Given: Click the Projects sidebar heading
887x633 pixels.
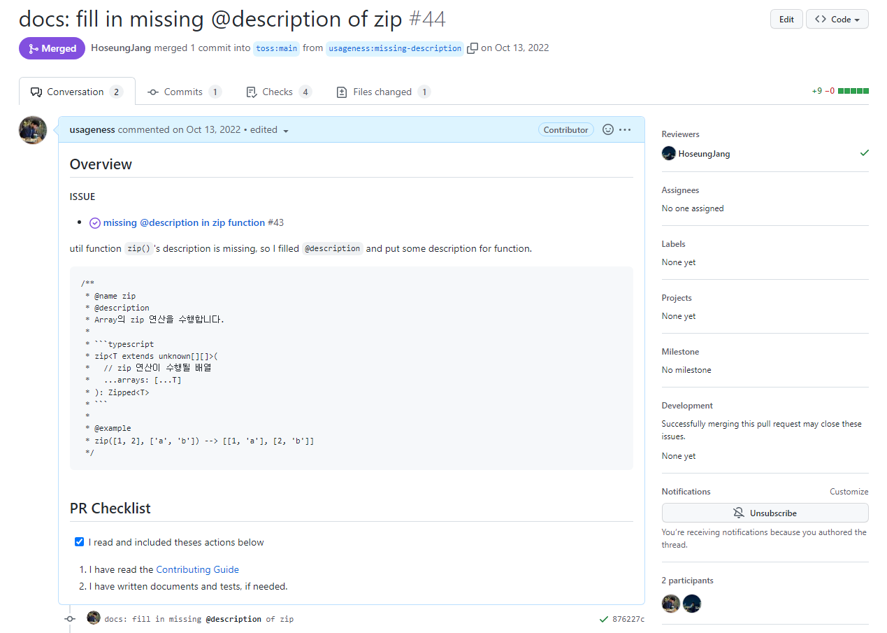Looking at the screenshot, I should (x=677, y=298).
